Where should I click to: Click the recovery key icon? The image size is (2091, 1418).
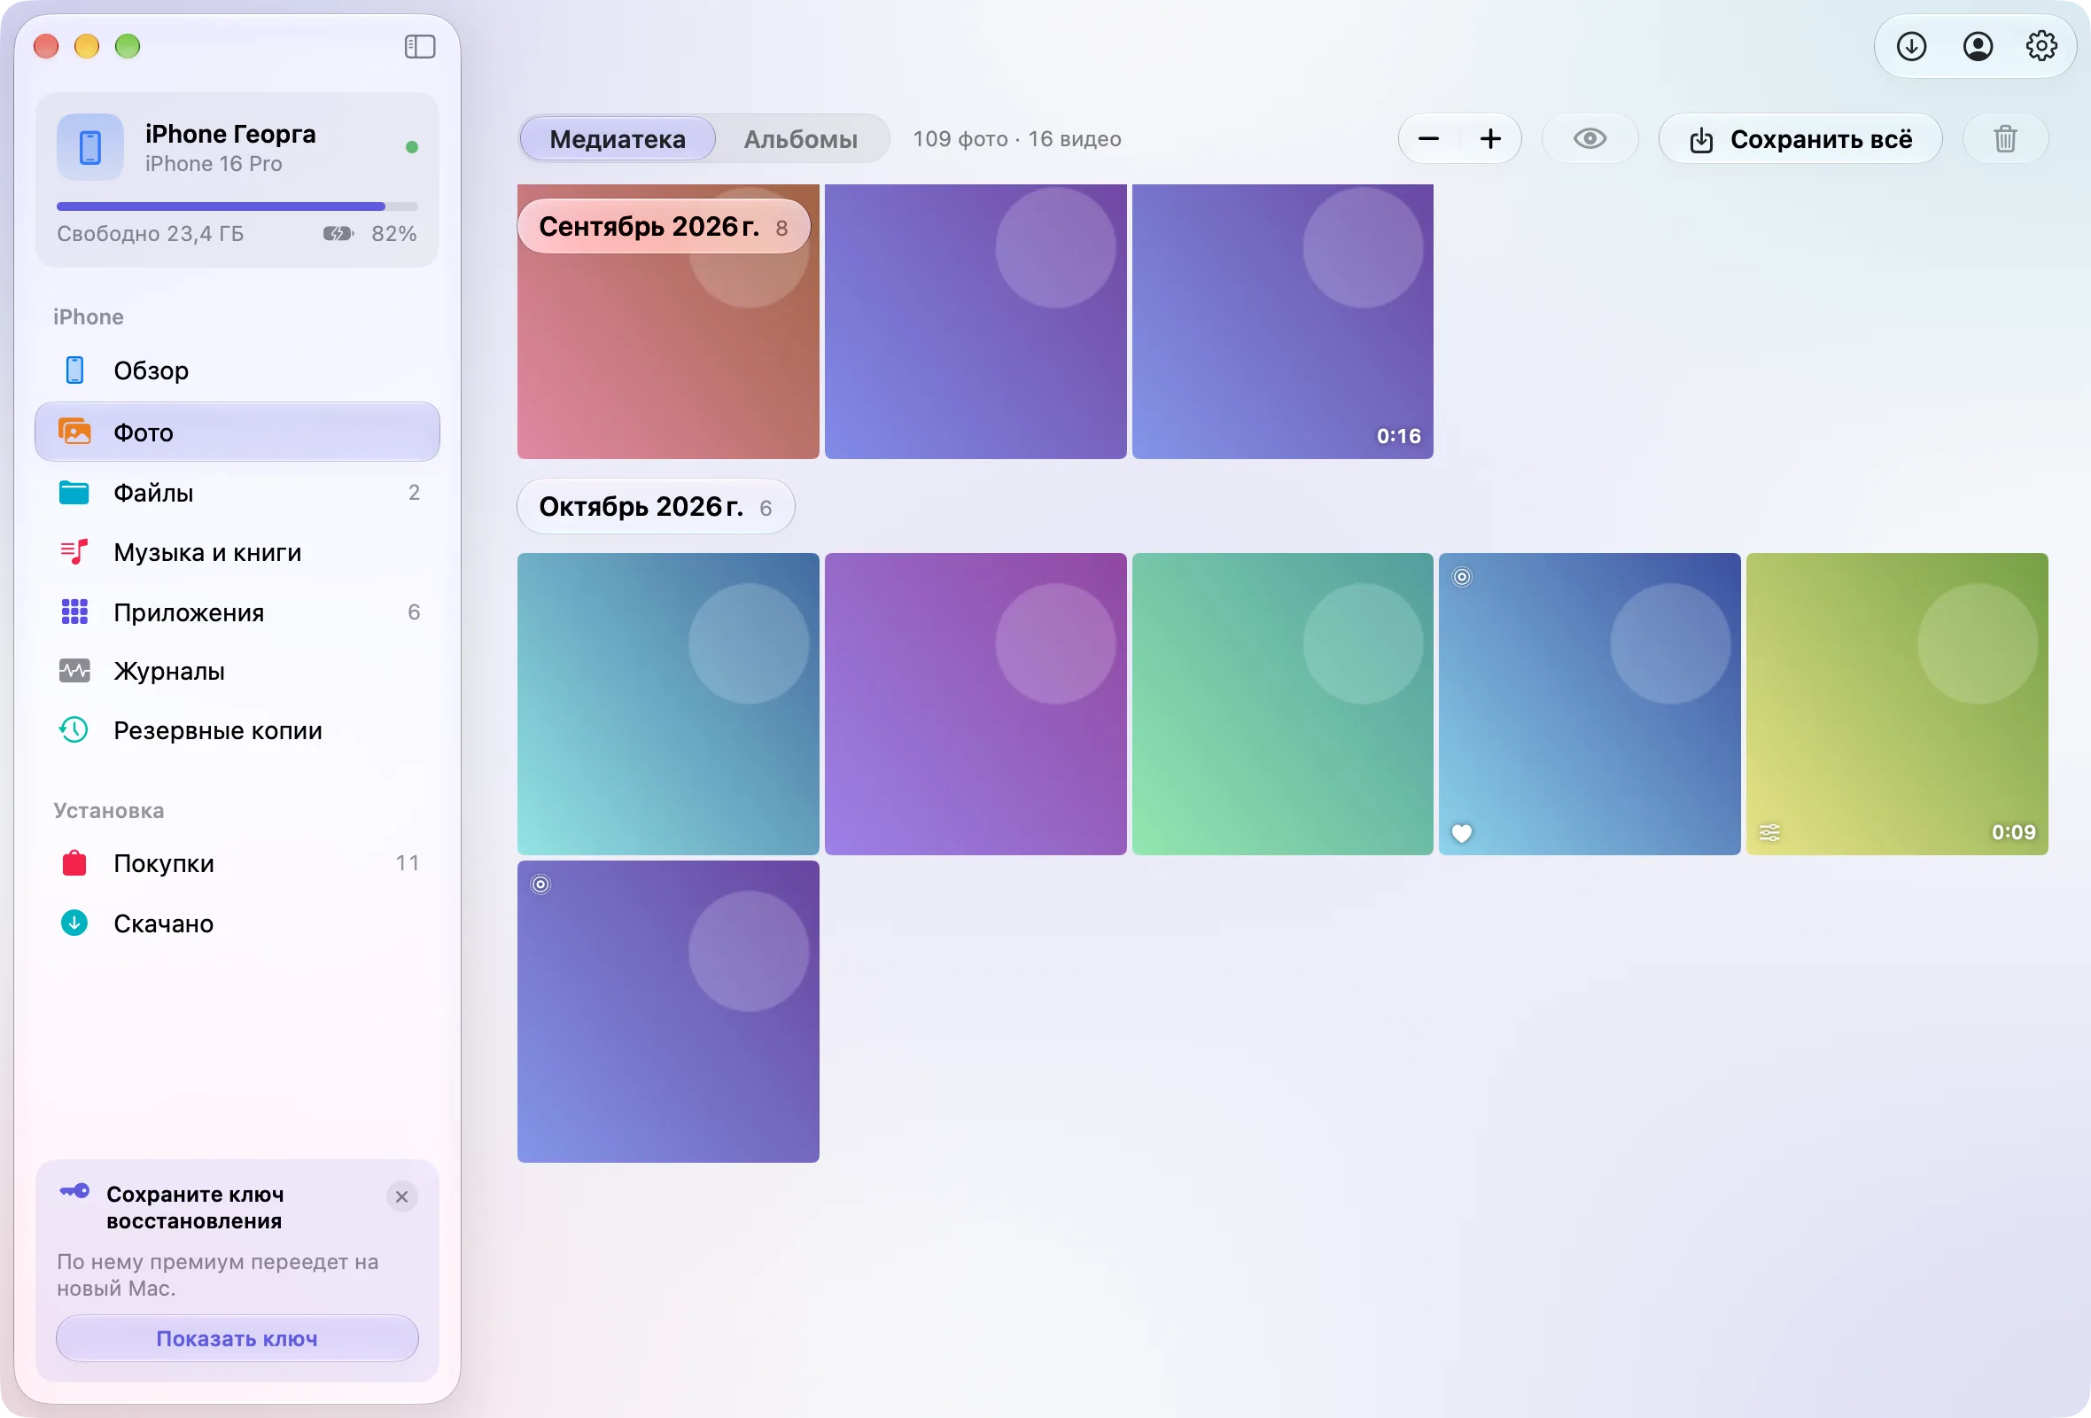[74, 1191]
